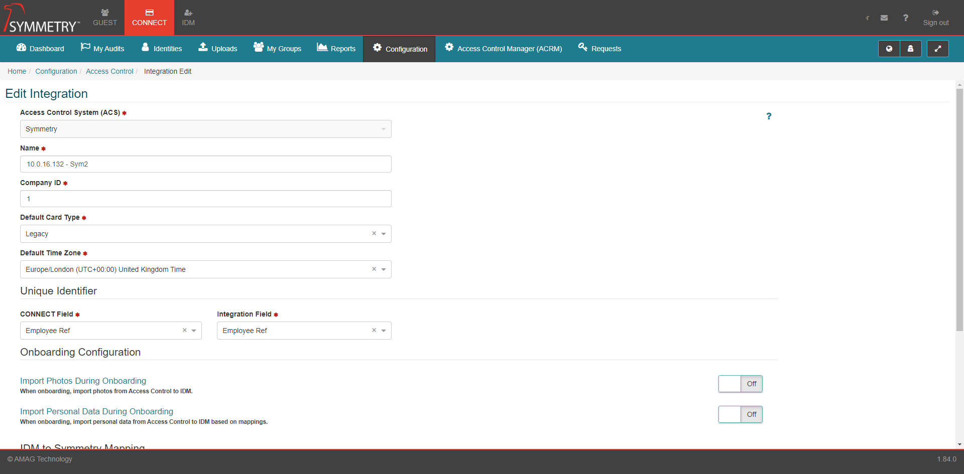
Task: Toggle Import Personal Data During Onboarding switch
Action: click(741, 414)
